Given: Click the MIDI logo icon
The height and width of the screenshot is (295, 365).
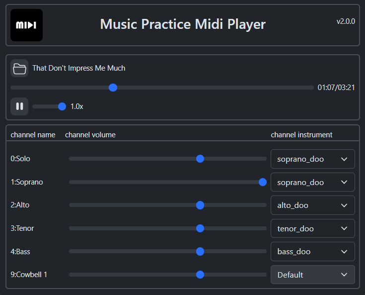Looking at the screenshot, I should 26,25.
